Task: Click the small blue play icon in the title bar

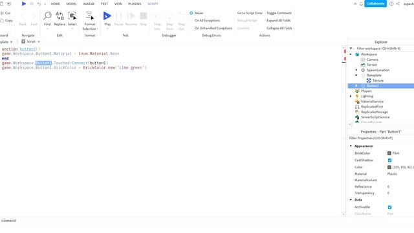Action: [x=24, y=4]
